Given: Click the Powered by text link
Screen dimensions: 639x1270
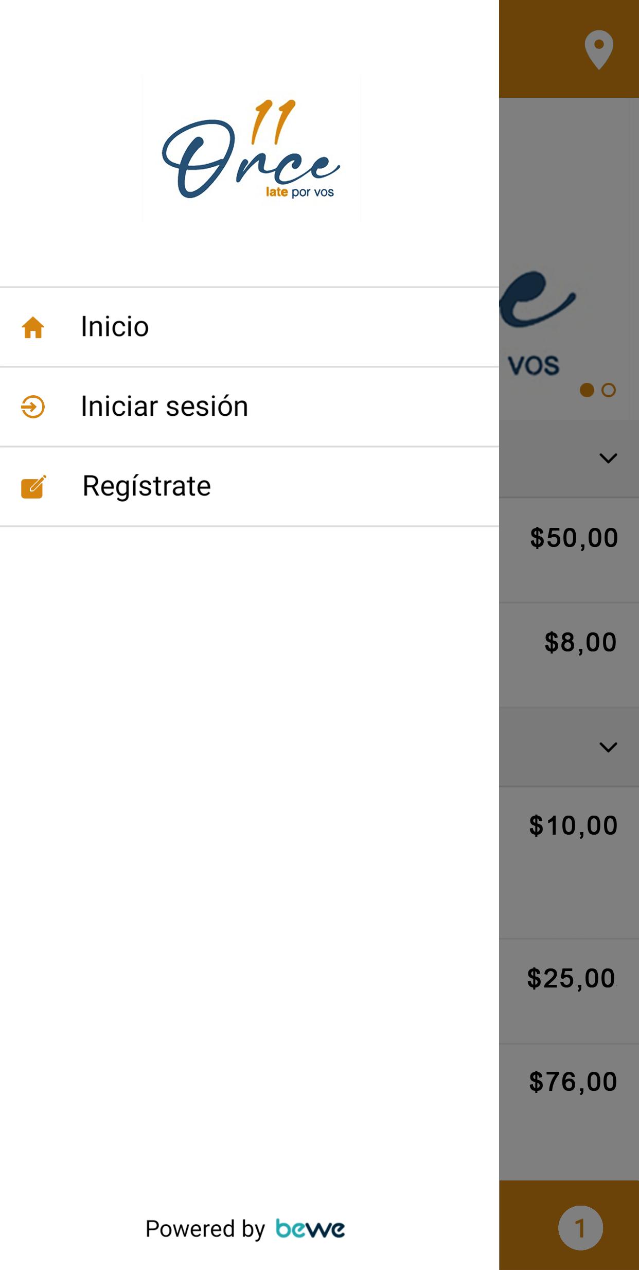Looking at the screenshot, I should pyautogui.click(x=205, y=1229).
